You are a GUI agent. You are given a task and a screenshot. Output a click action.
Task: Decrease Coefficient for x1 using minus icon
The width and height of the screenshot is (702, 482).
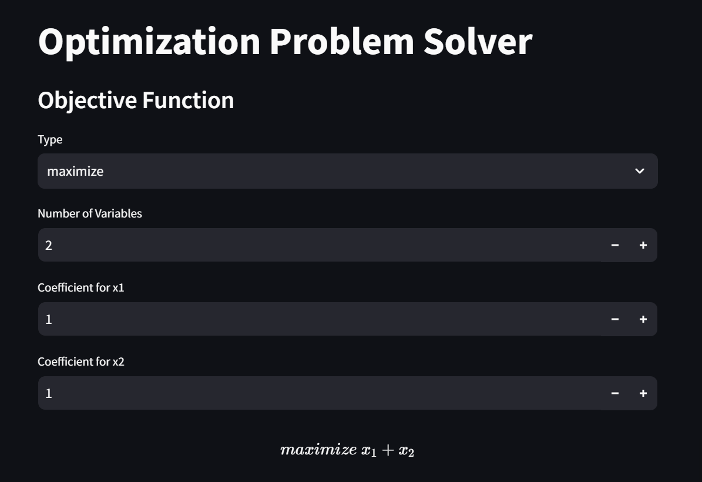615,319
